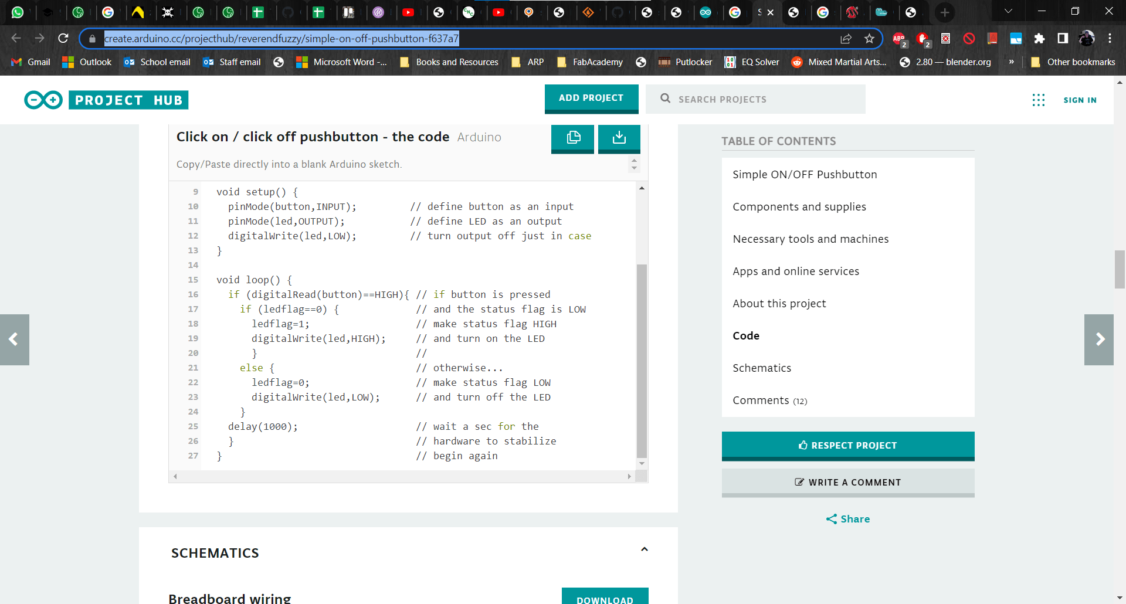Jump to Components and supplies section
The width and height of the screenshot is (1126, 604).
click(799, 207)
